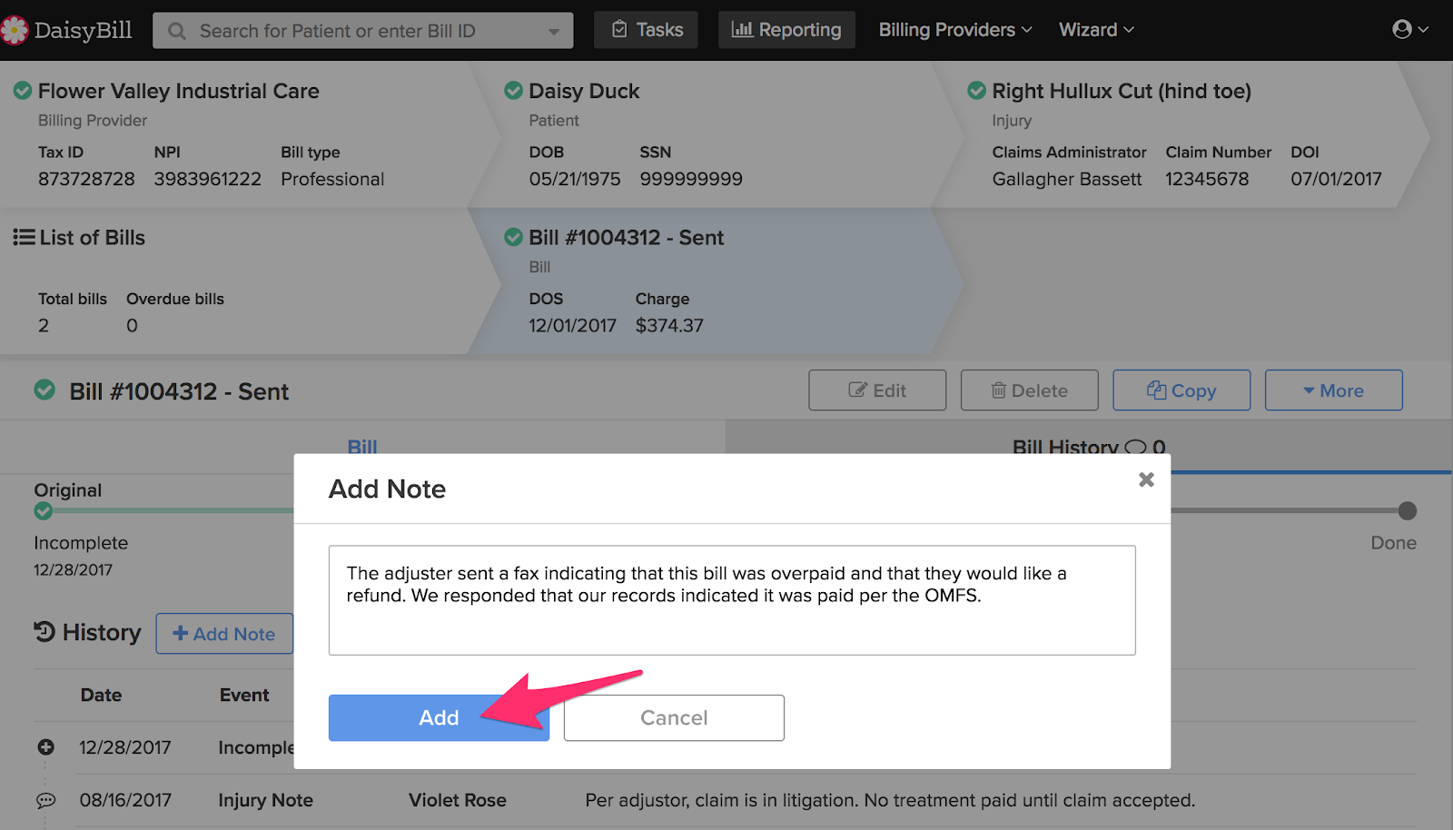
Task: Click the search magnifier icon
Action: coord(177,31)
